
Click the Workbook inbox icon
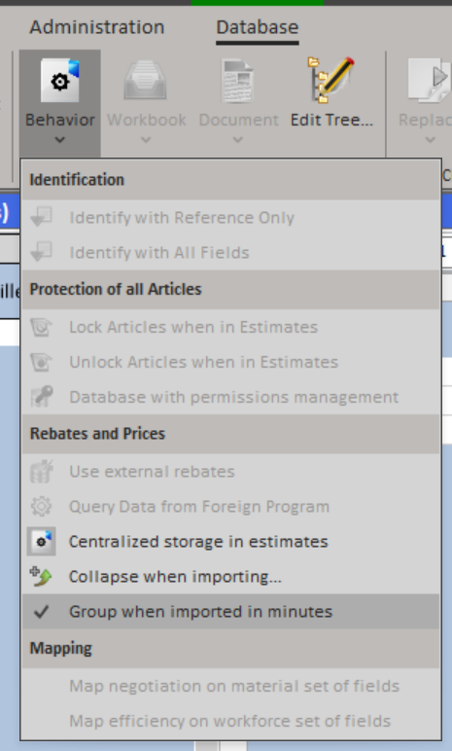[145, 80]
